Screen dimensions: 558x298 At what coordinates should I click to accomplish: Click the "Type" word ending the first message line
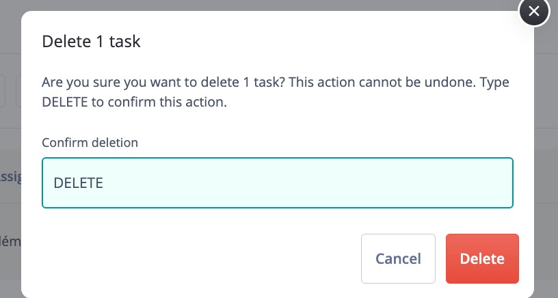[494, 83]
